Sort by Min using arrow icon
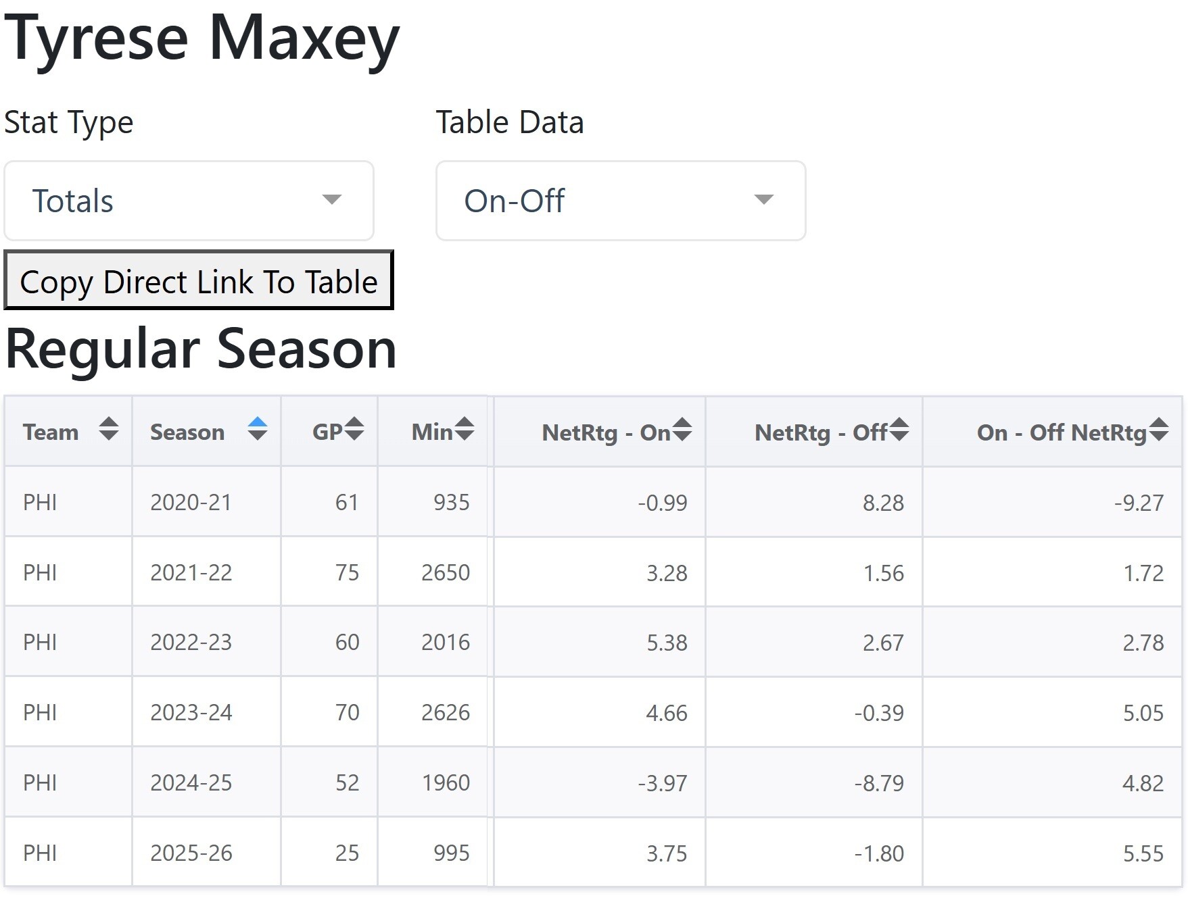Viewport: 1188px width, 898px height. (465, 430)
